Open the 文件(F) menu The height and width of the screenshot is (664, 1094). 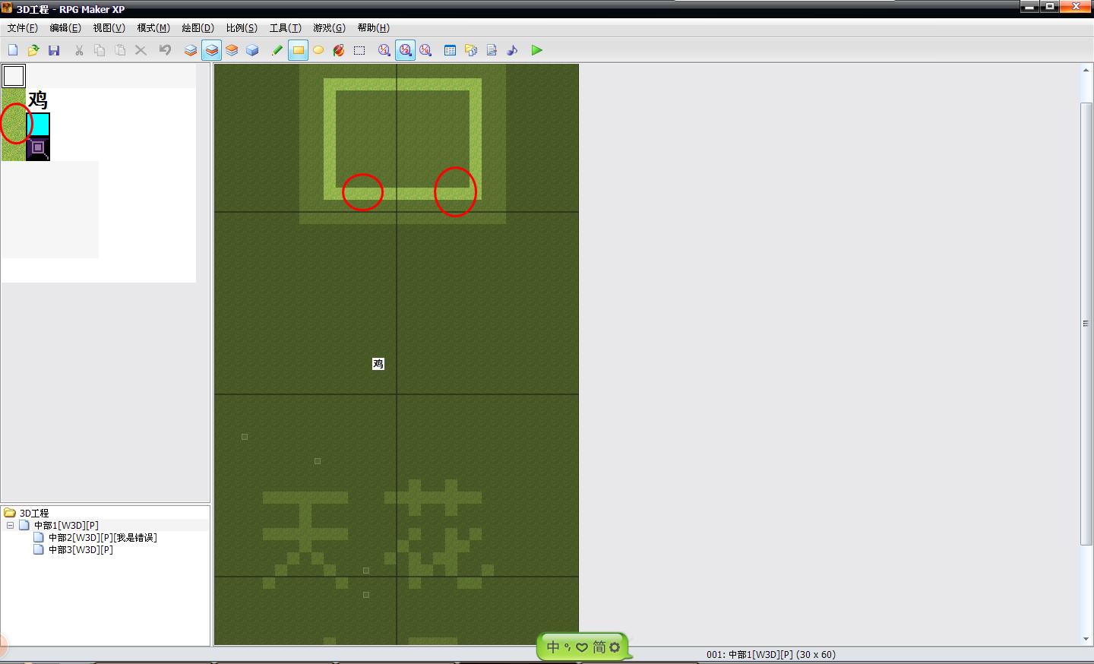[x=22, y=28]
